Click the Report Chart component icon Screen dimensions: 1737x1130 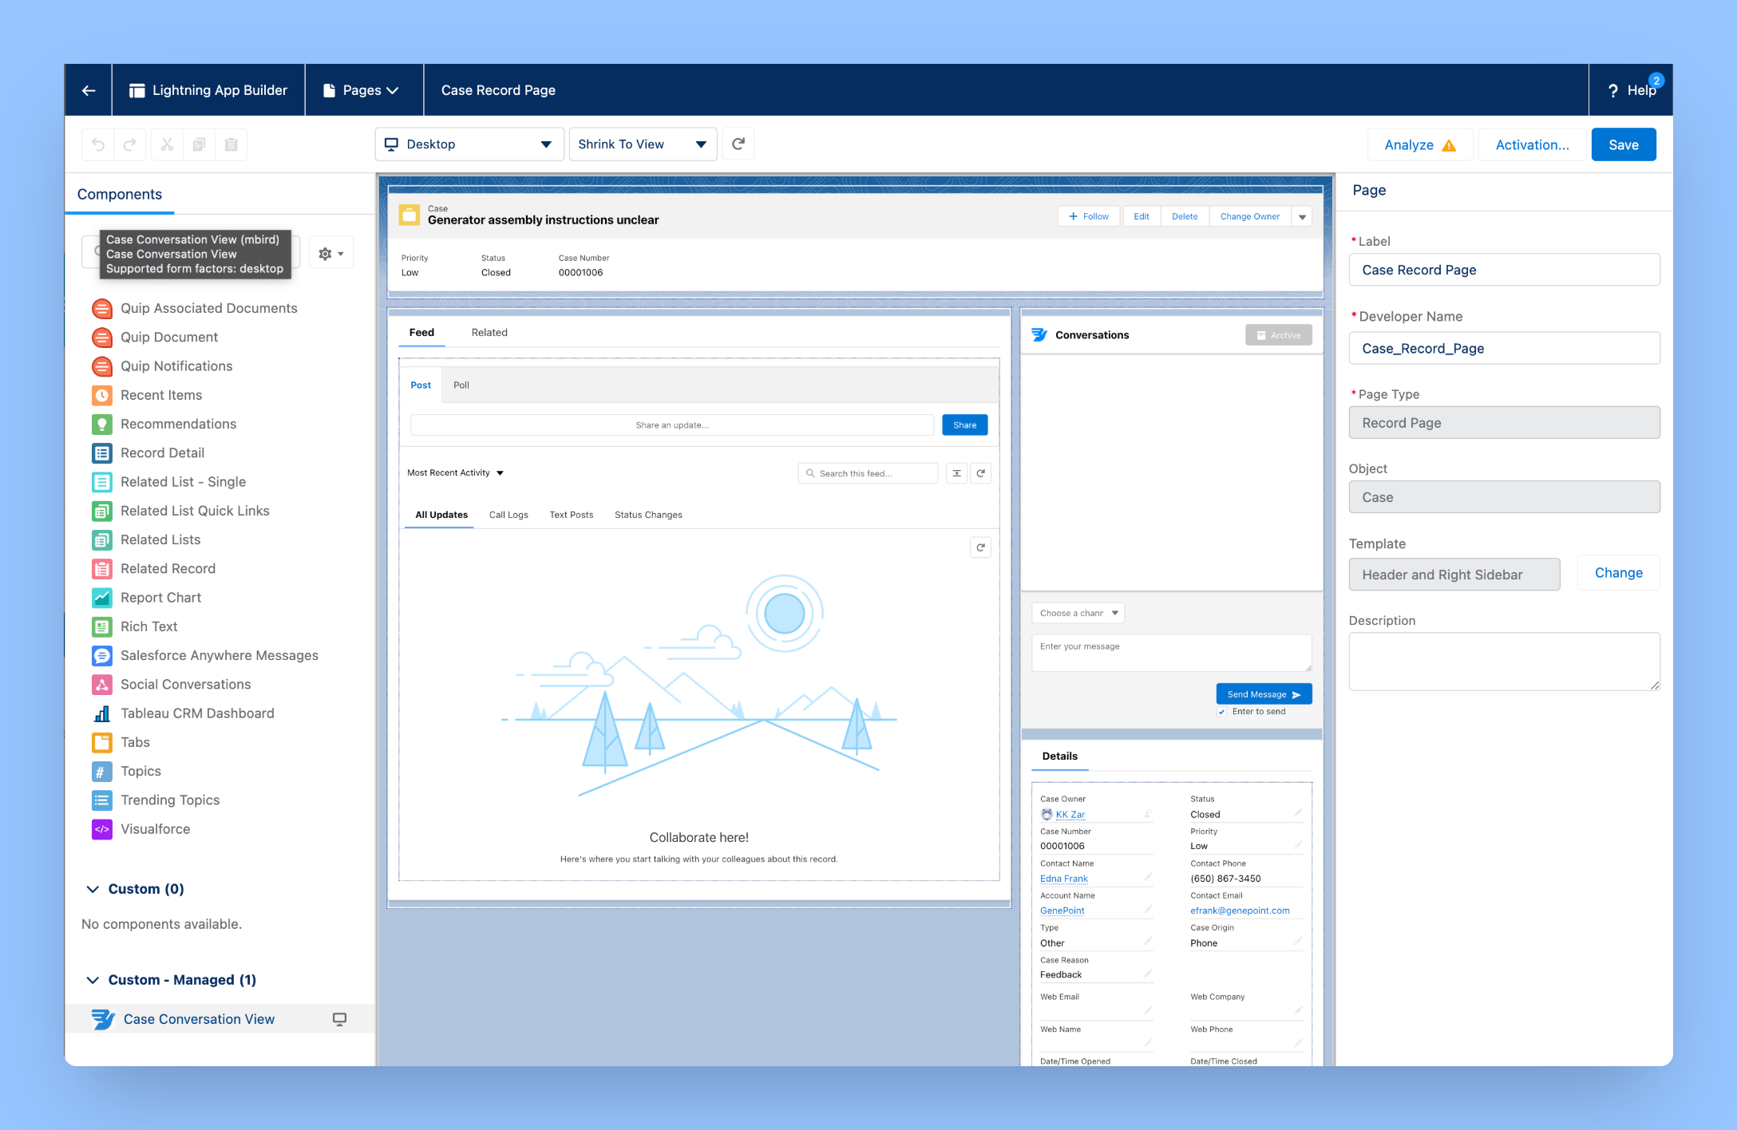102,598
